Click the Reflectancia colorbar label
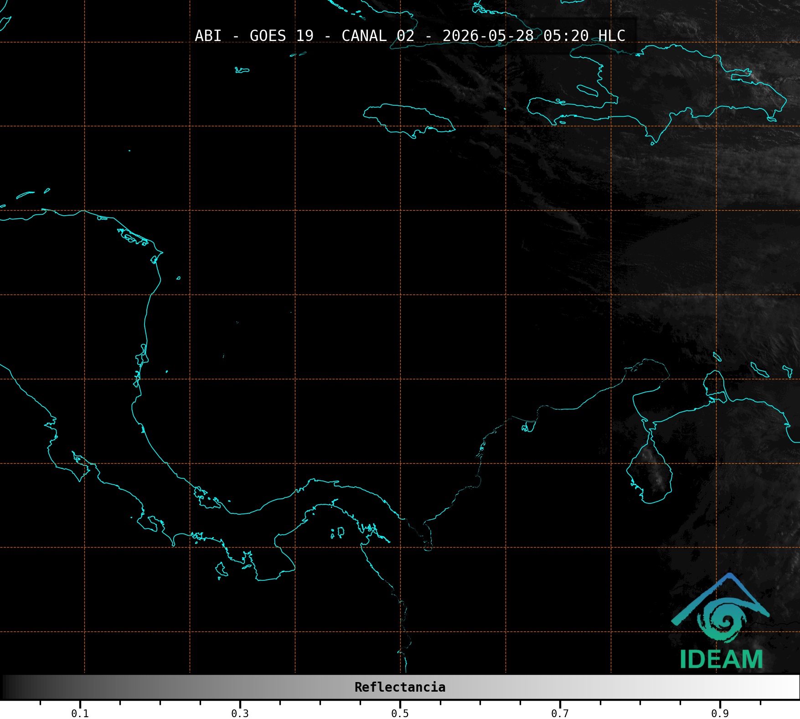Screen dimensions: 800x719 point(400,687)
